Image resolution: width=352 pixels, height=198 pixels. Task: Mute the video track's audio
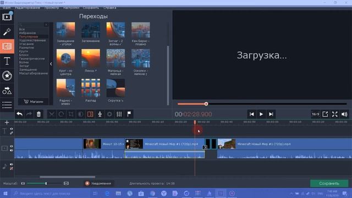[x=12, y=150]
